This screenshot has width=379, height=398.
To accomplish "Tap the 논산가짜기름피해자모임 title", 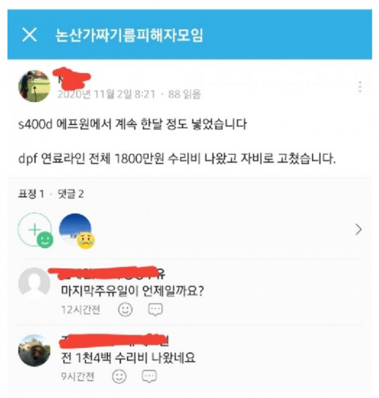I will (x=129, y=35).
